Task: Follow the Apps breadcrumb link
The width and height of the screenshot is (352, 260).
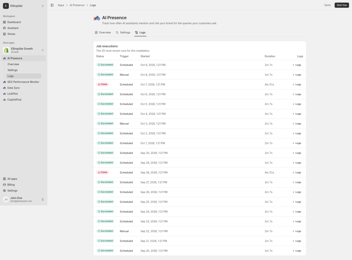Action: coord(61,5)
